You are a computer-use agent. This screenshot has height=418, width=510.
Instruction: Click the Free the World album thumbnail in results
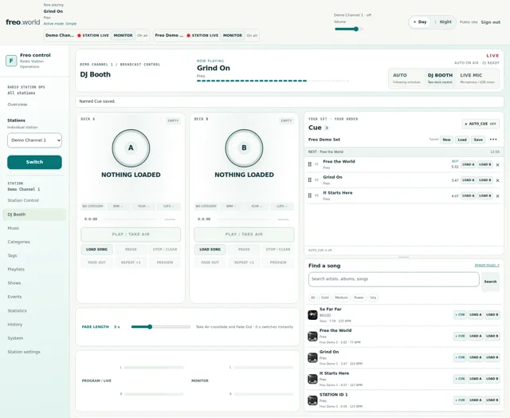[312, 337]
